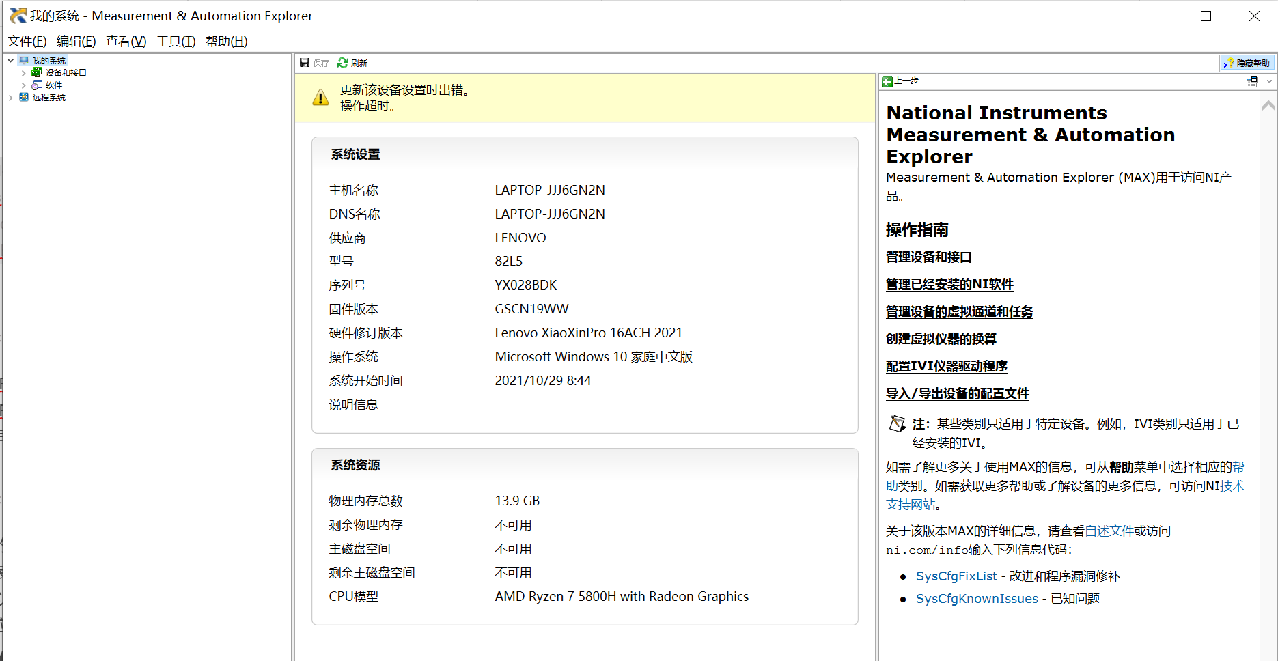Open the 工具(T) menu
This screenshot has height=661, width=1278.
click(x=176, y=42)
